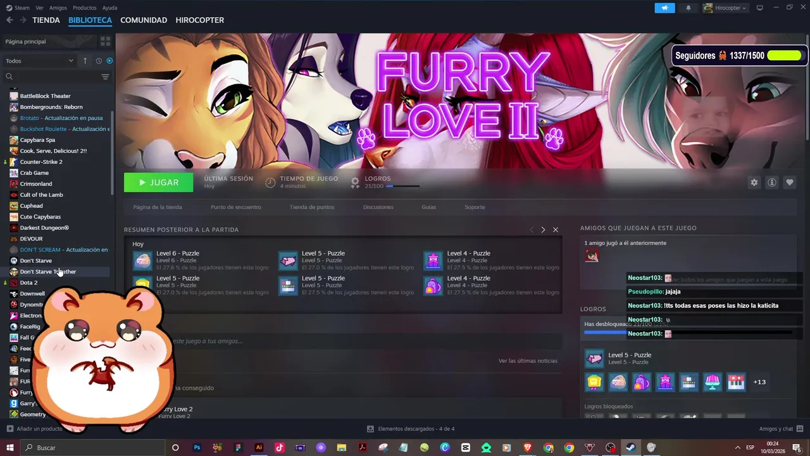Open the COMUNIDAD tab
This screenshot has width=810, height=456.
click(144, 20)
